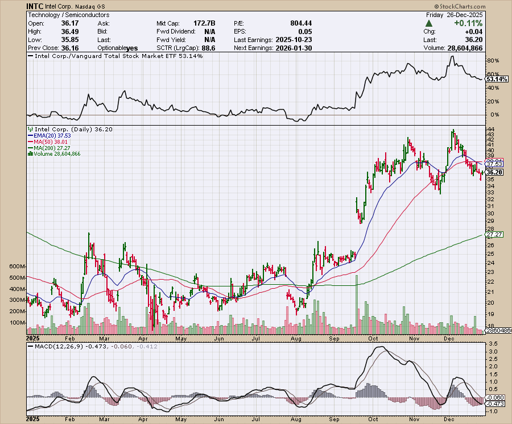Click the Dec label on MACD axis
Viewport: 512px width, 424px height.
click(449, 419)
